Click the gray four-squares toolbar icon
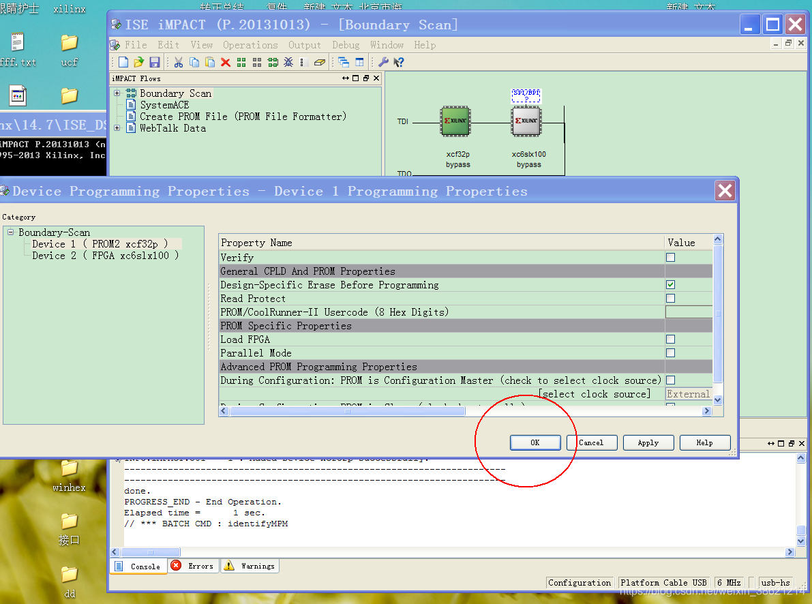This screenshot has width=812, height=604. [257, 62]
